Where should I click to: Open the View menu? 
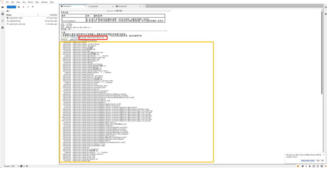coord(18,2)
